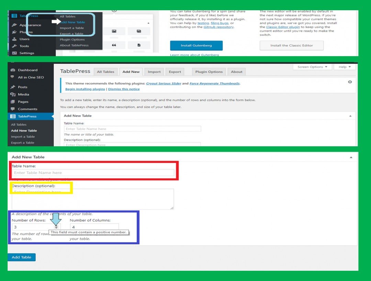Screen dimensions: 371x281
Task: Select the Add New tab
Action: 131,72
